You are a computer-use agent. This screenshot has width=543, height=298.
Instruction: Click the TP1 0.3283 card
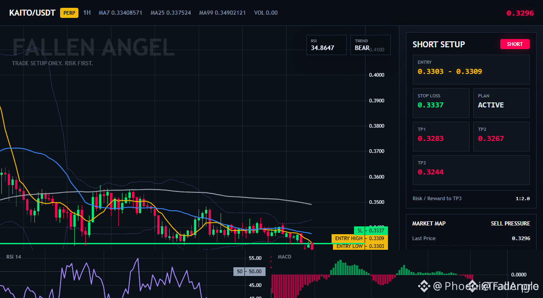click(x=441, y=136)
